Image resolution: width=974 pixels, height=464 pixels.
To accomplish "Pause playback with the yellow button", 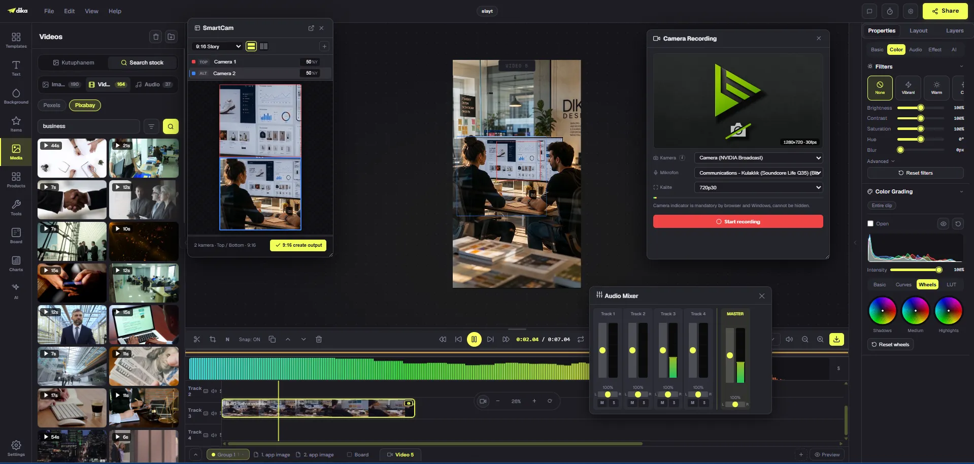I will [474, 339].
